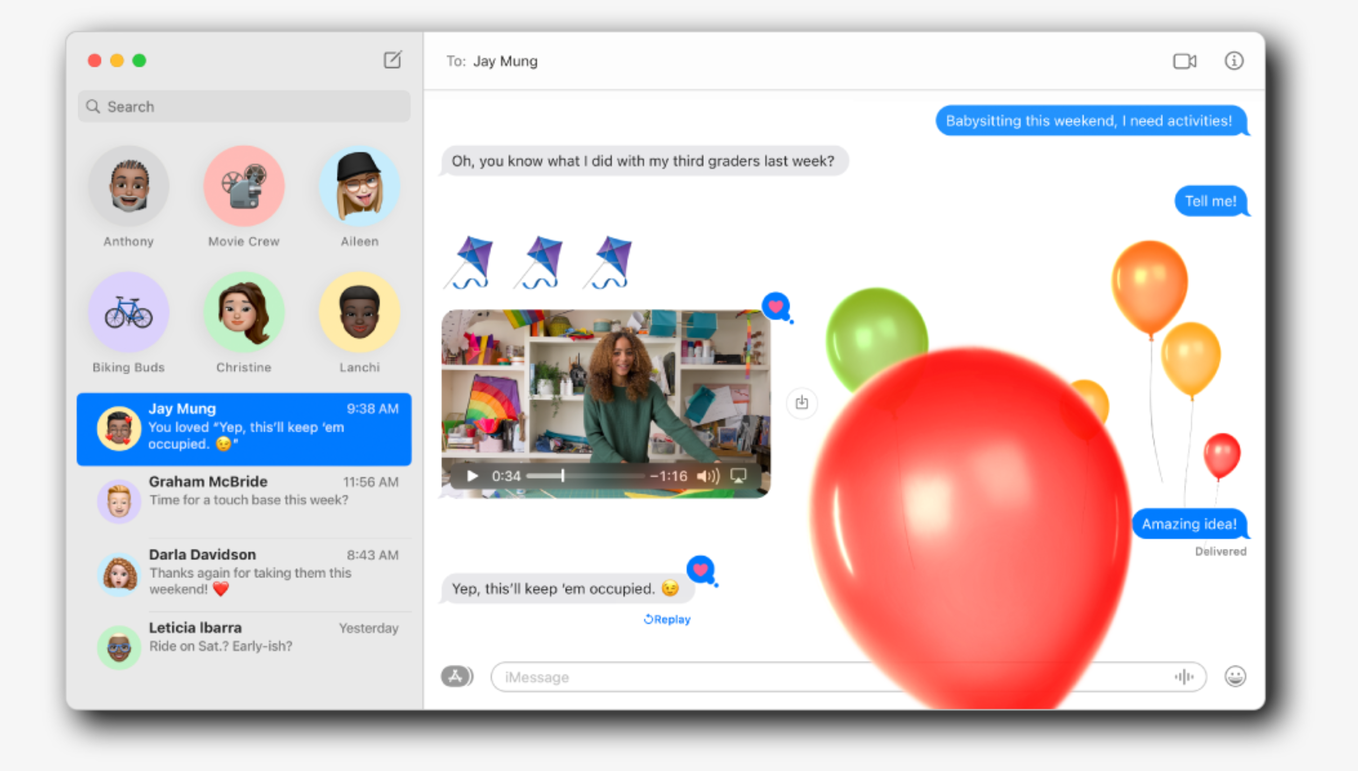Click the audio recording waveform icon
The height and width of the screenshot is (771, 1358).
(1183, 677)
